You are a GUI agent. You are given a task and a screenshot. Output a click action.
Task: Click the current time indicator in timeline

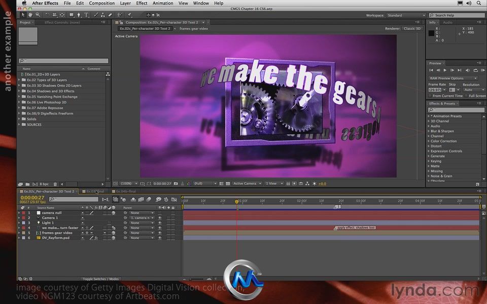[237, 202]
